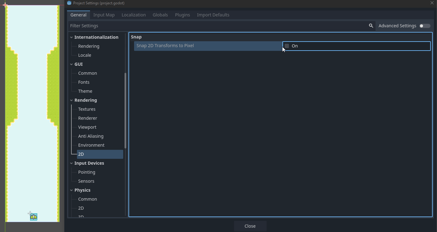Click the Close button
Image resolution: width=437 pixels, height=232 pixels.
point(250,226)
